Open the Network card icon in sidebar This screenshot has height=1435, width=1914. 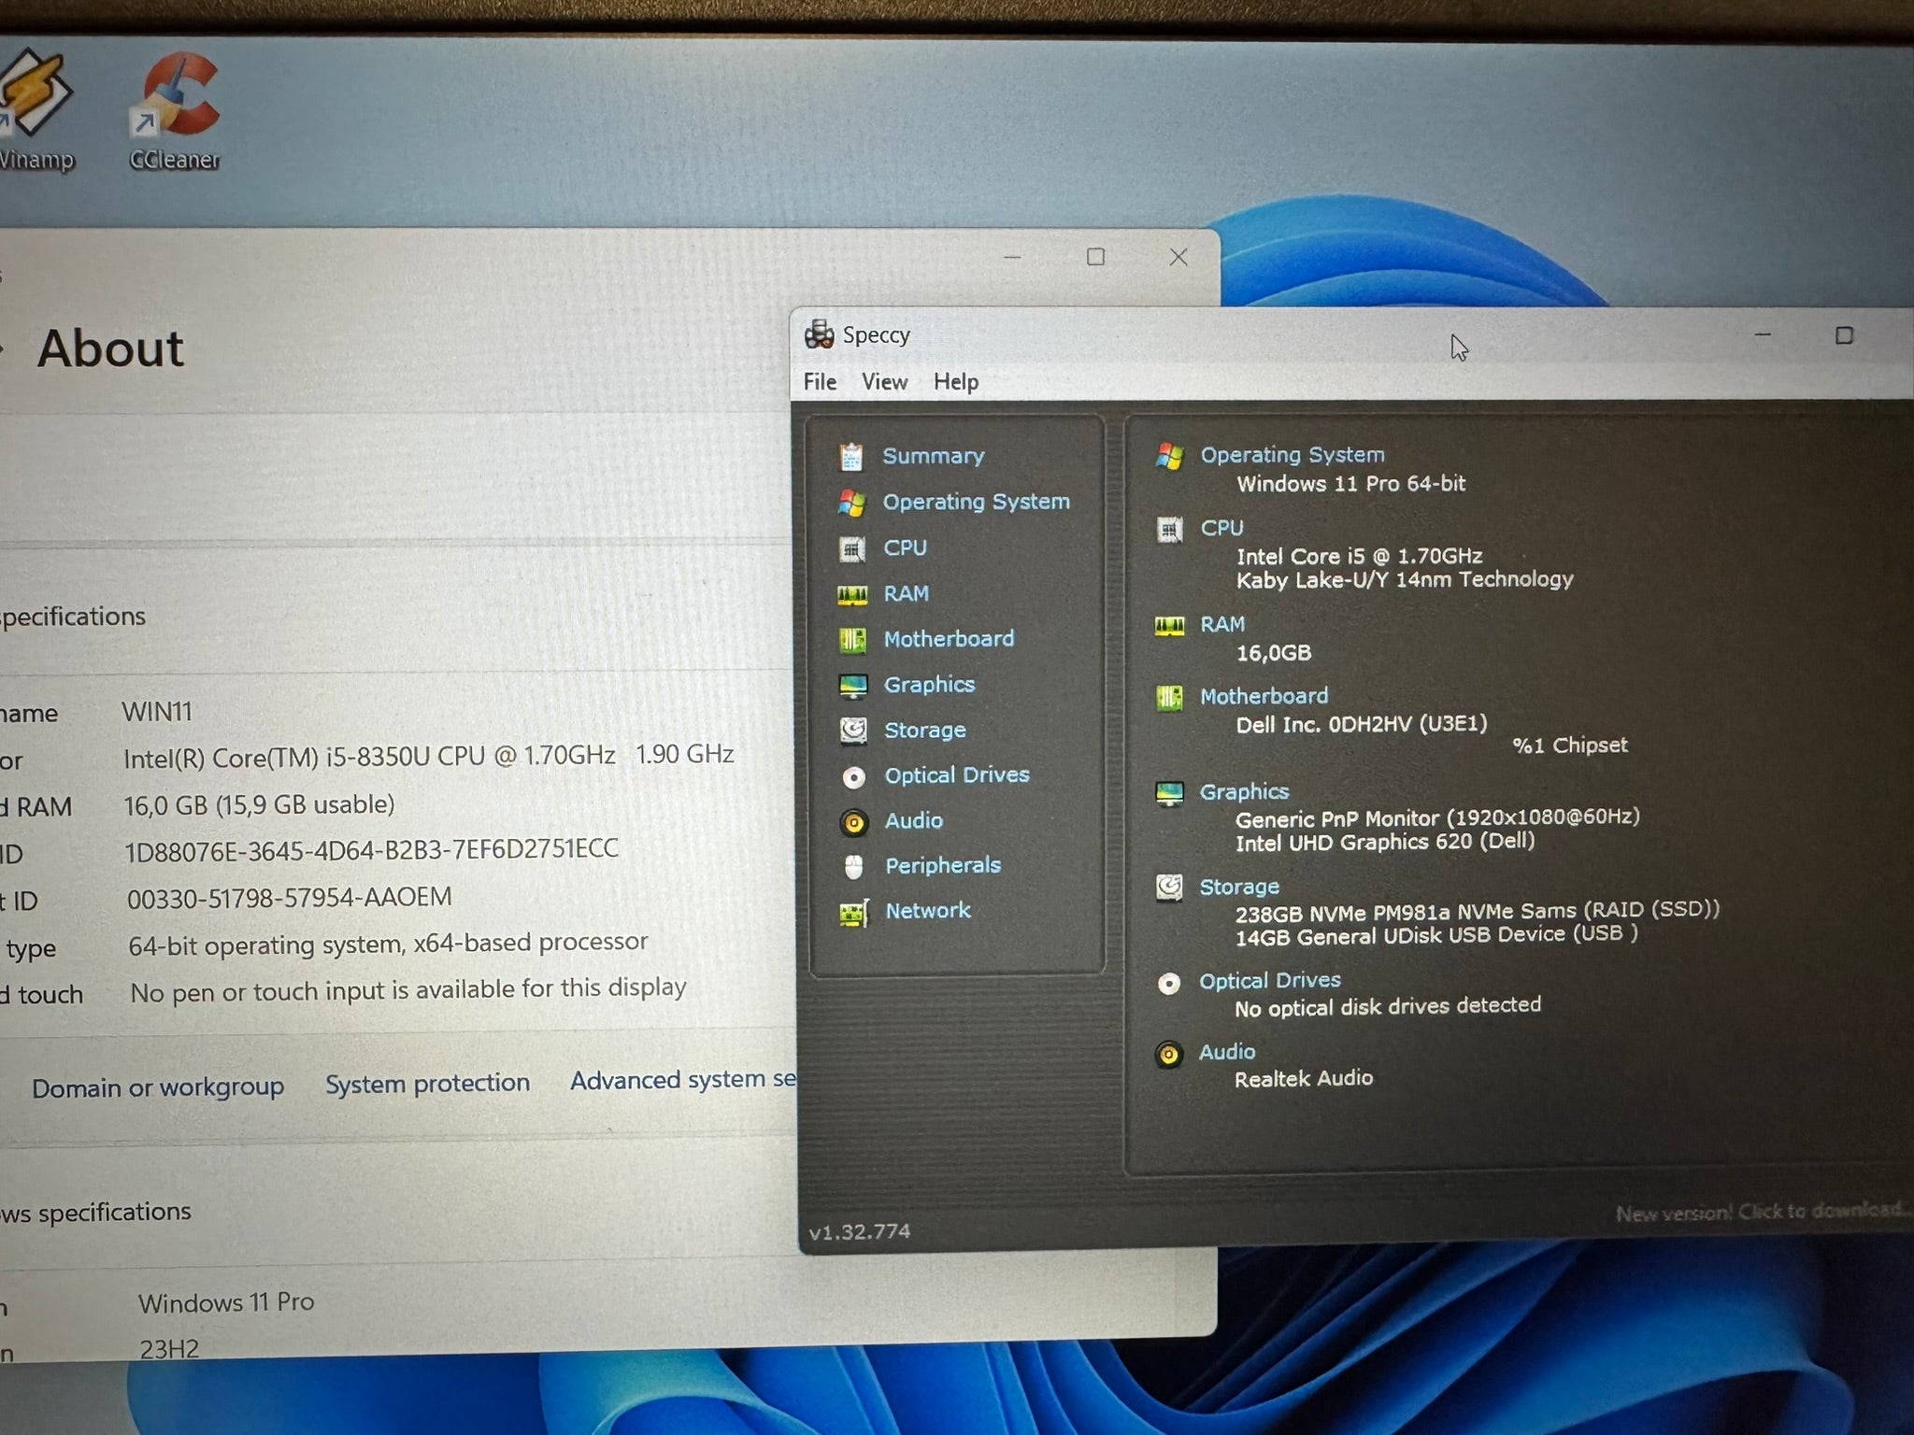click(x=854, y=913)
